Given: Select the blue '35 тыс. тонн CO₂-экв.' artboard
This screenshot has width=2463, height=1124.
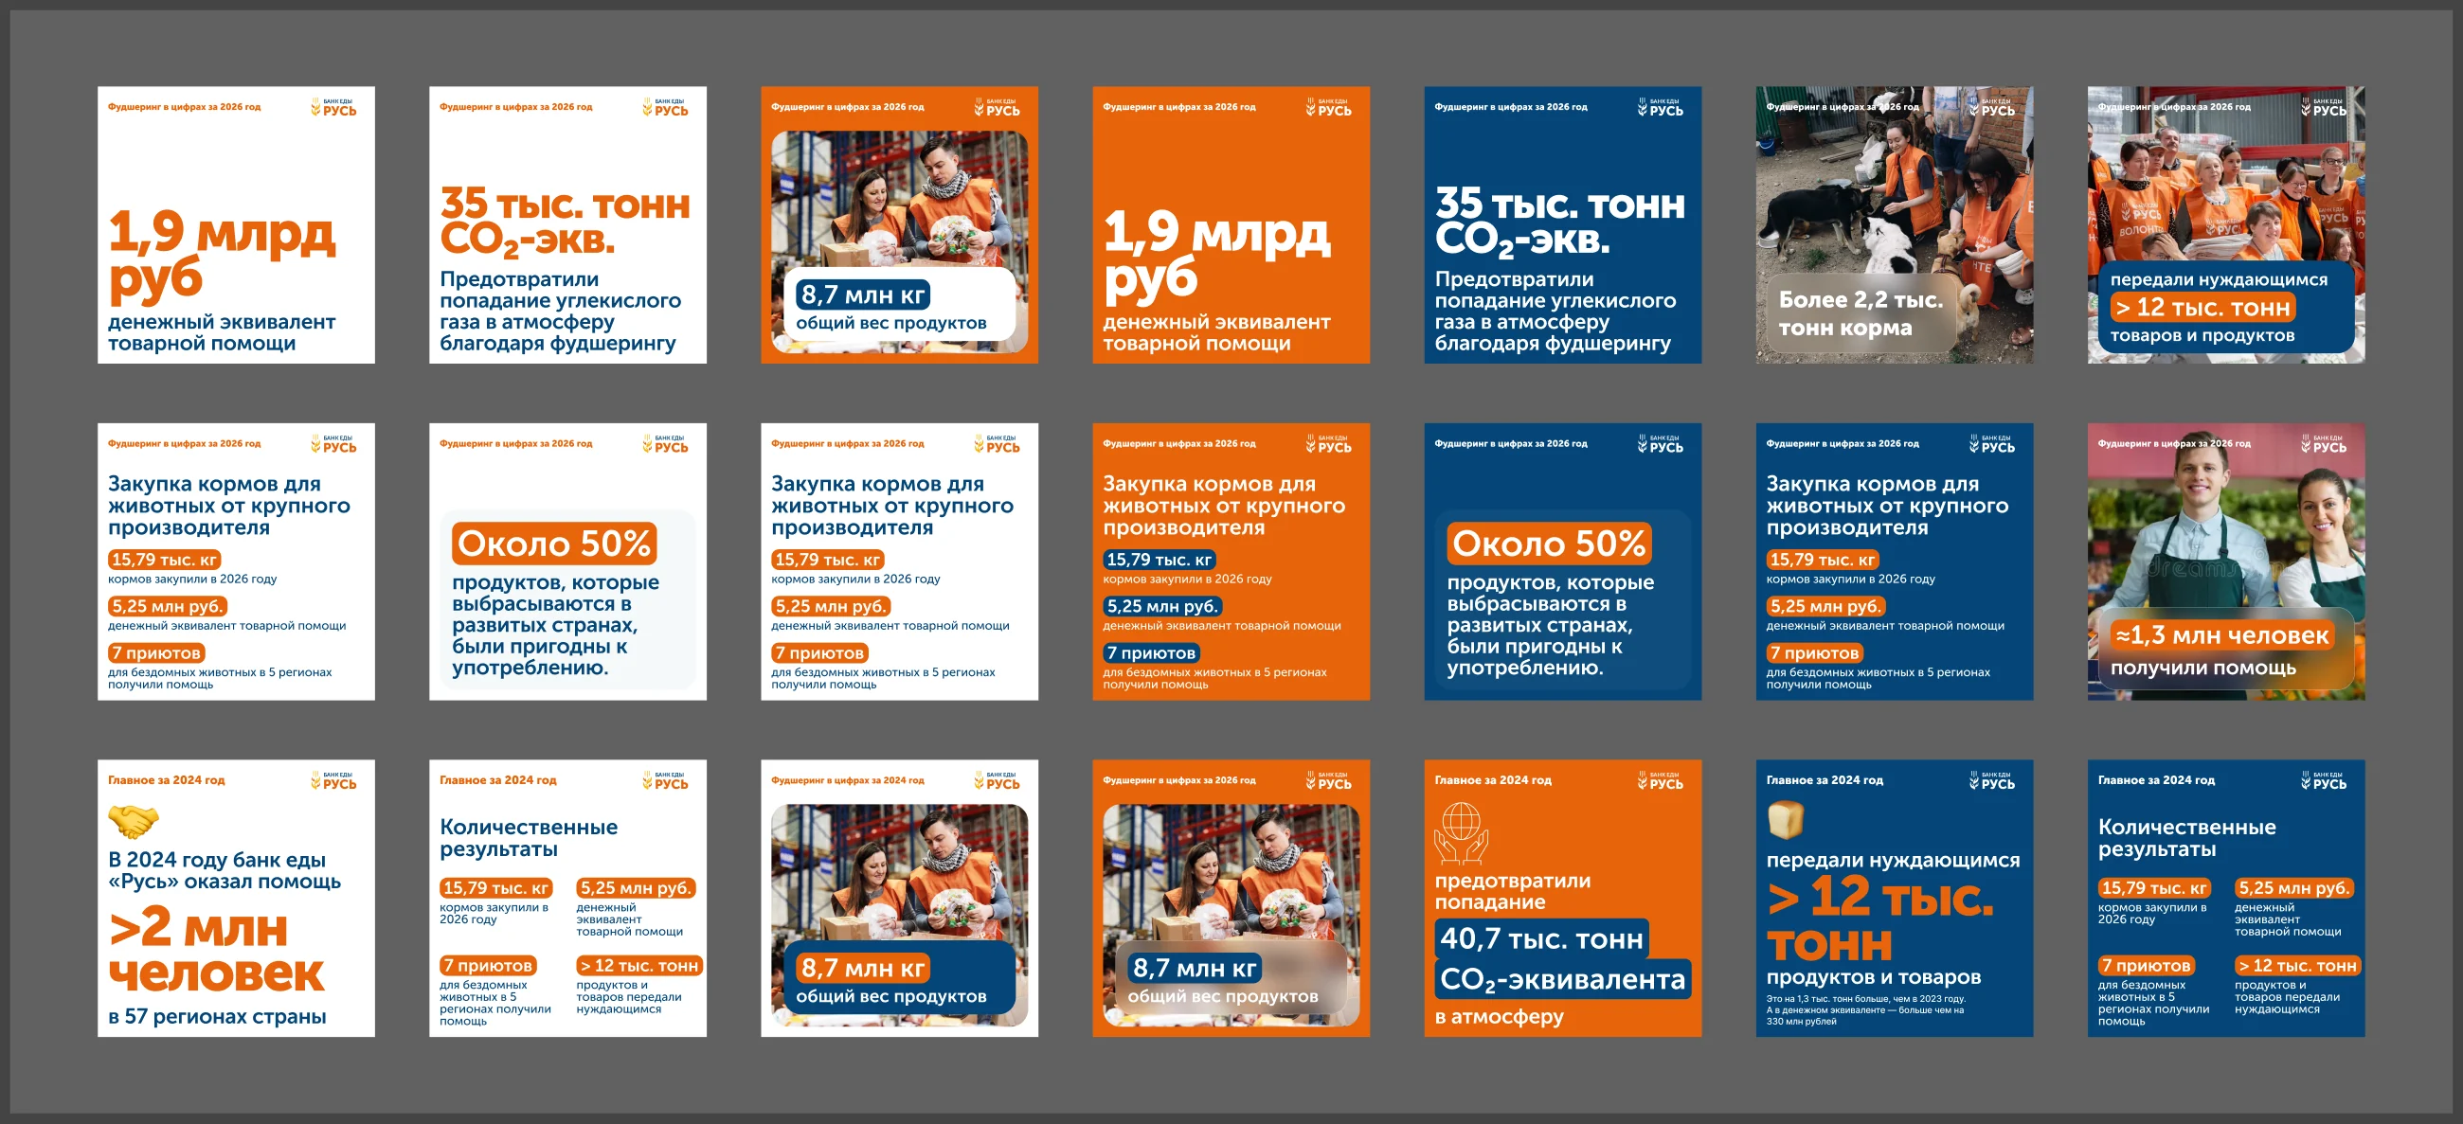Looking at the screenshot, I should point(1563,224).
